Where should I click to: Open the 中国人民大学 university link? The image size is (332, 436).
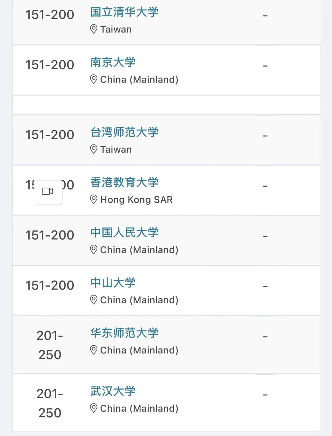pyautogui.click(x=124, y=232)
